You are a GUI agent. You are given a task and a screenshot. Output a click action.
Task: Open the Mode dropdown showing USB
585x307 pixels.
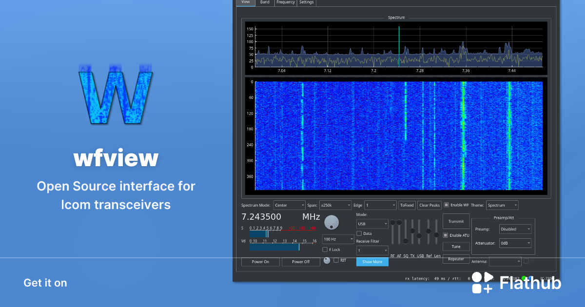click(x=371, y=223)
